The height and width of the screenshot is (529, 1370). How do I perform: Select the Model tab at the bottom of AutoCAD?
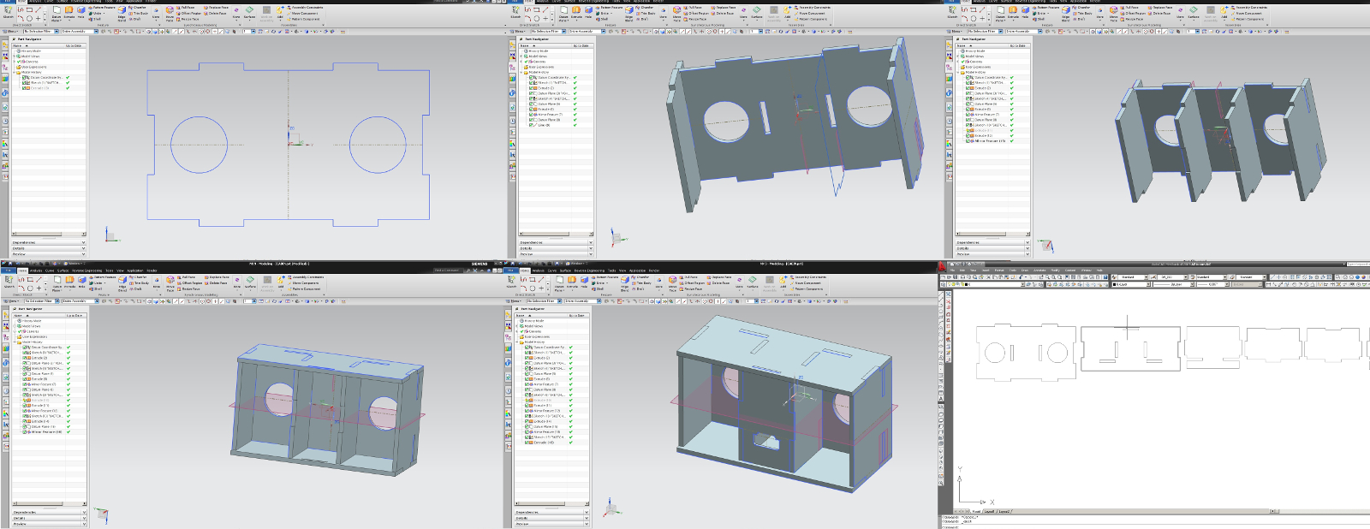click(975, 512)
